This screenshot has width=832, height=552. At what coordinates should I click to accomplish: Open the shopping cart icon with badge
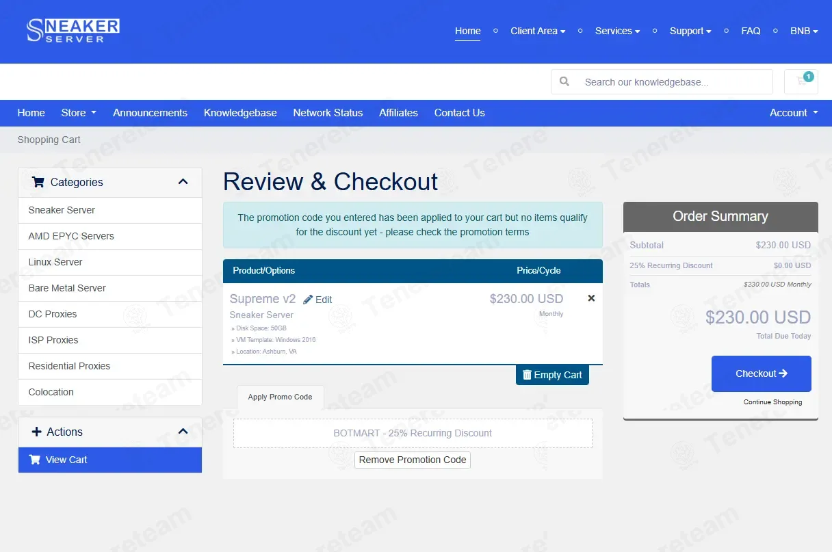tap(801, 81)
